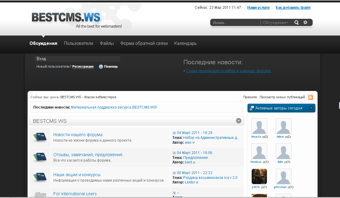
Task: Click the Регистрация link
Action: click(83, 67)
